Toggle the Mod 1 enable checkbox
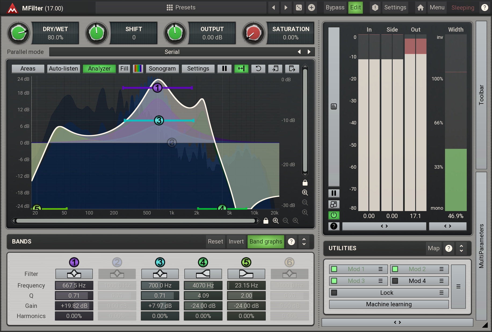Image resolution: width=492 pixels, height=332 pixels. coord(334,269)
